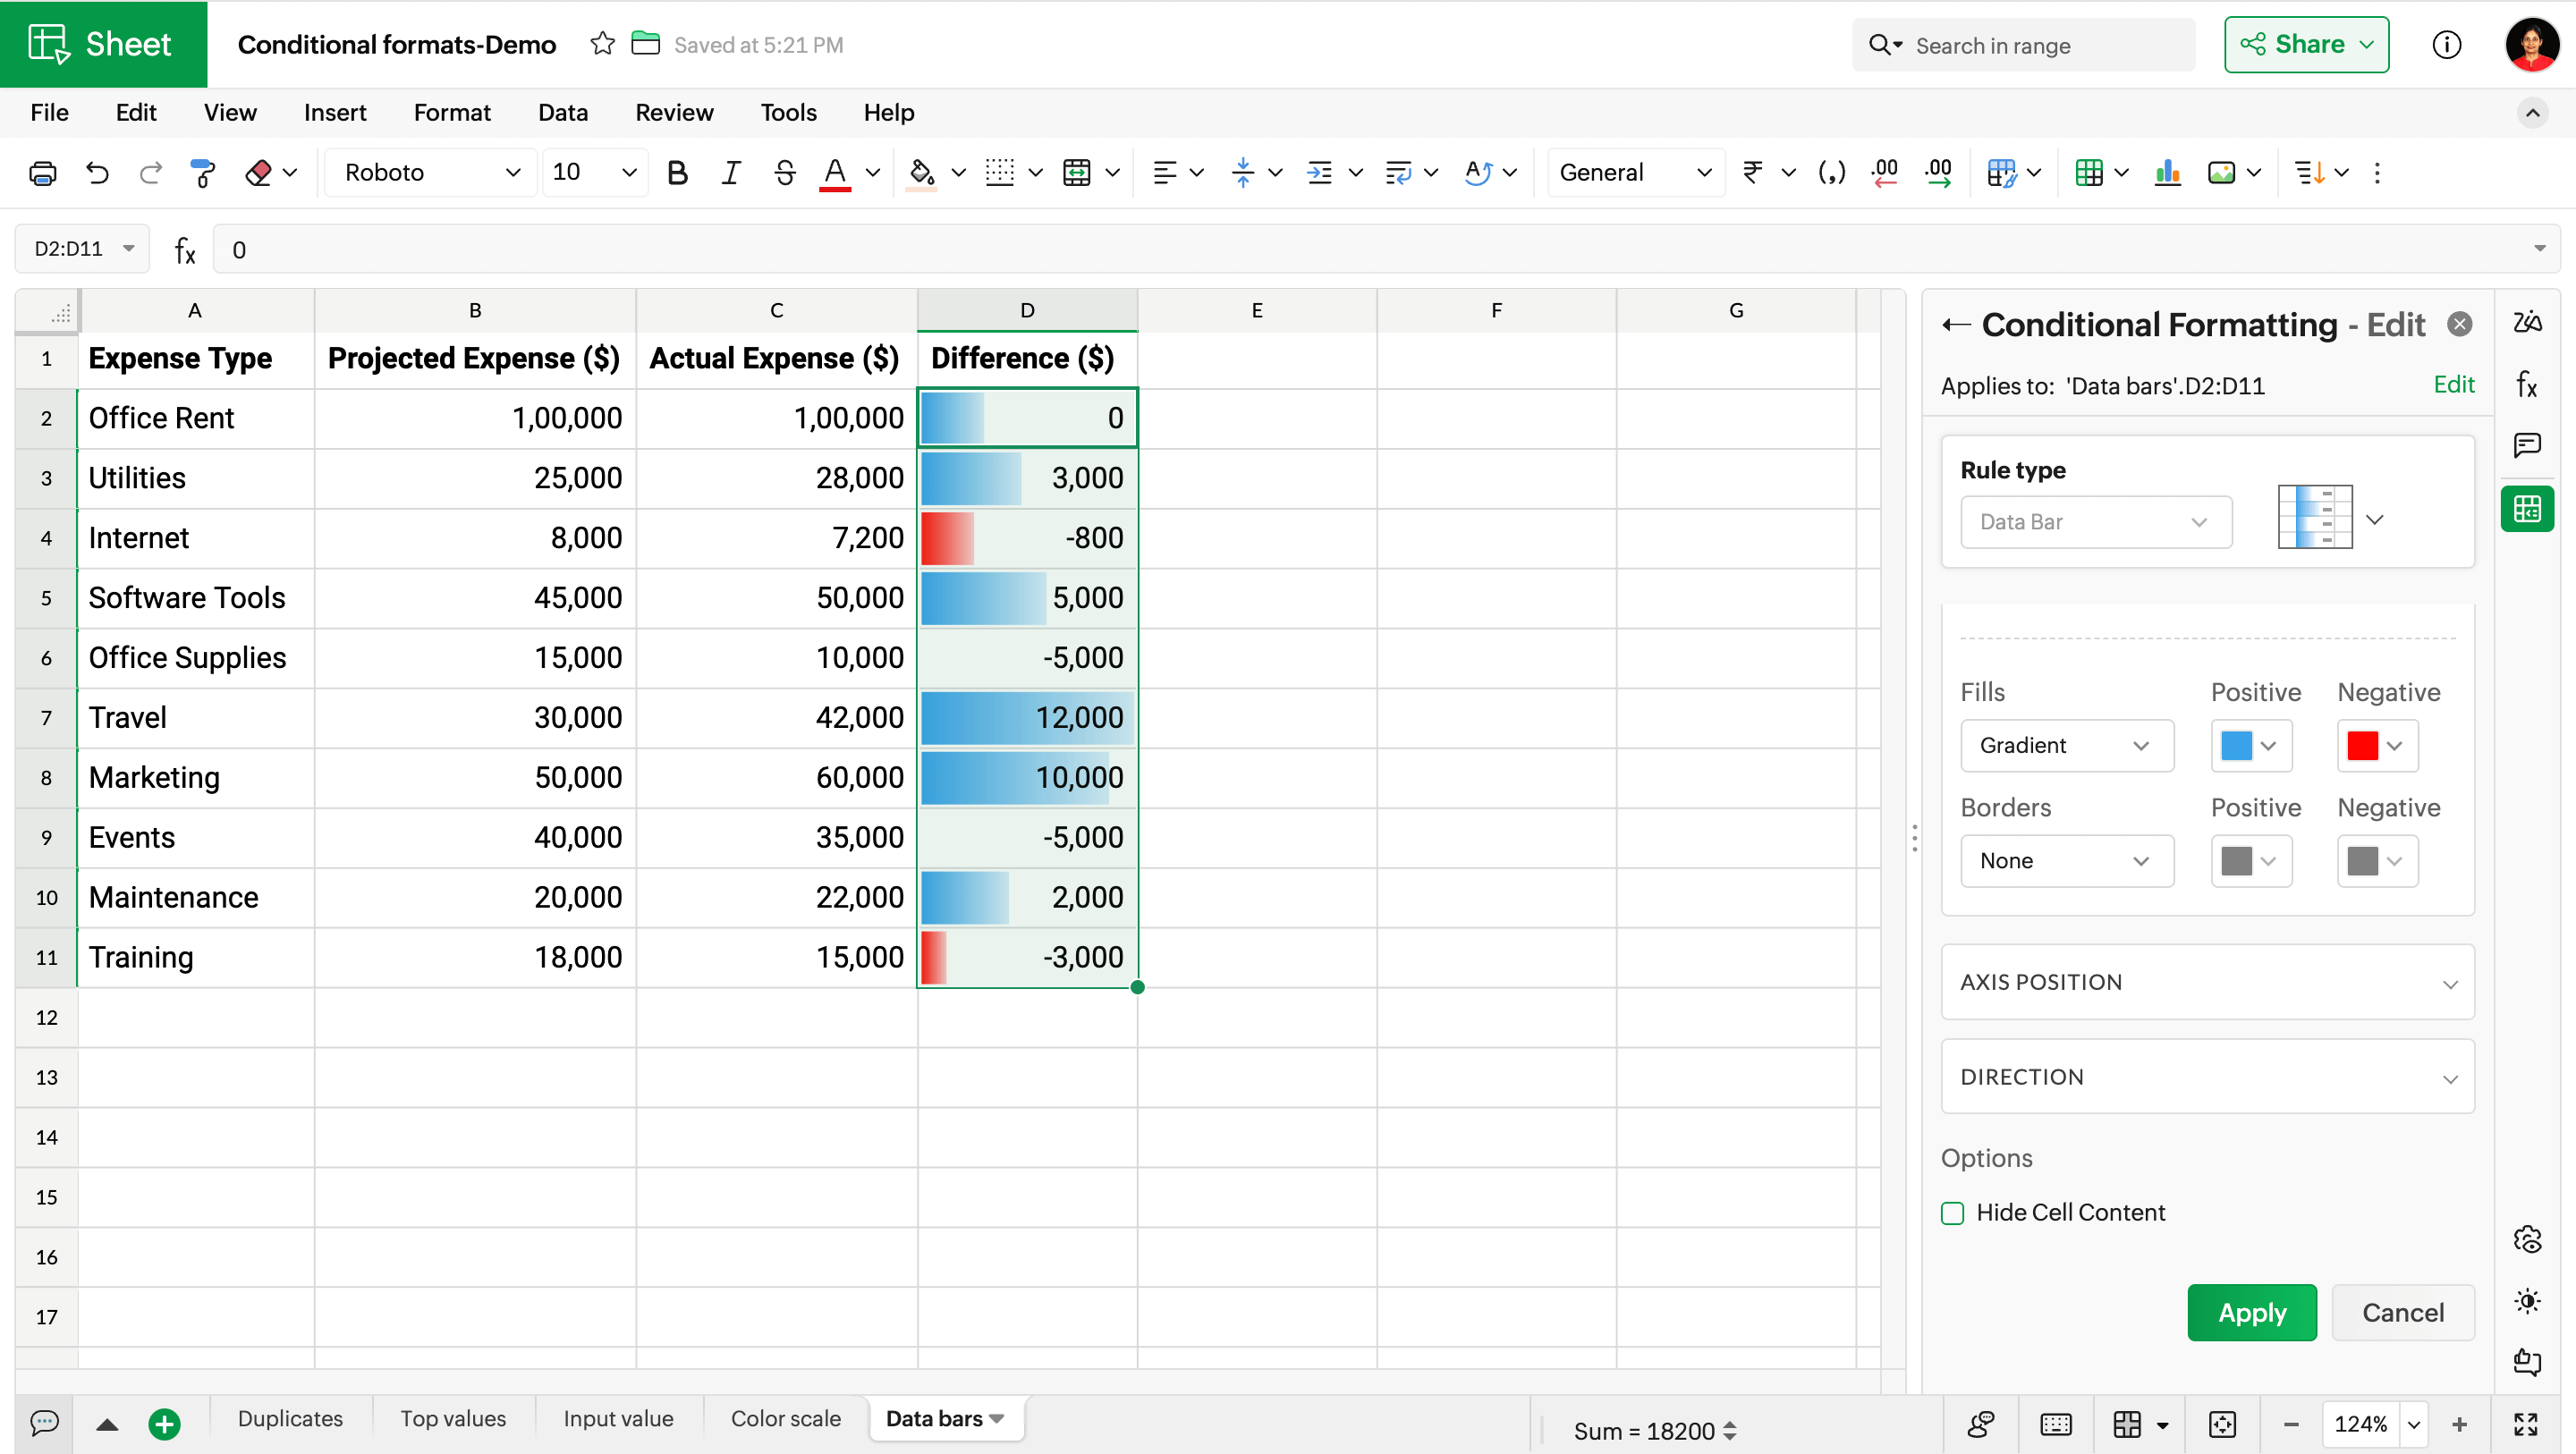Image resolution: width=2576 pixels, height=1454 pixels.
Task: Click the rupee currency format icon
Action: 1753,173
